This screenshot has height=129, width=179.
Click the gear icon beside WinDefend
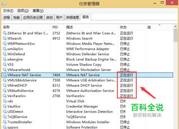click(x=5, y=54)
